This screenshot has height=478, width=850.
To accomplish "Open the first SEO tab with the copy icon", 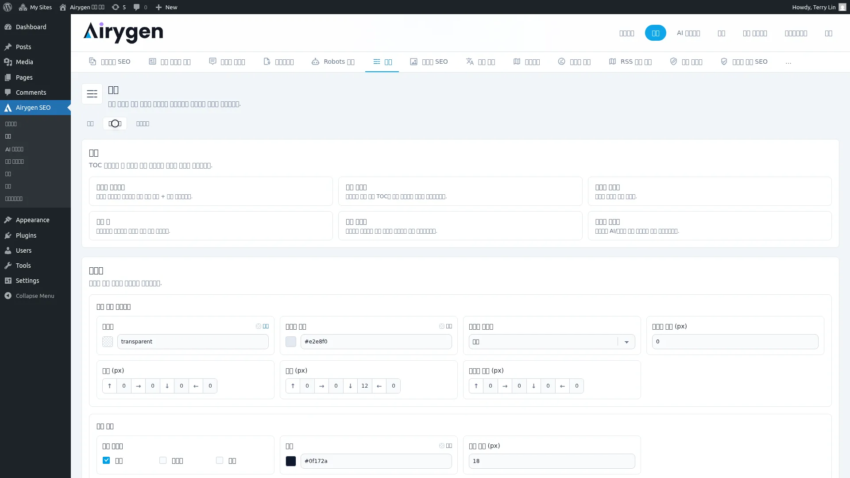I will point(110,62).
